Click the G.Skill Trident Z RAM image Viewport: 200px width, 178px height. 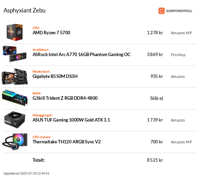(15, 98)
